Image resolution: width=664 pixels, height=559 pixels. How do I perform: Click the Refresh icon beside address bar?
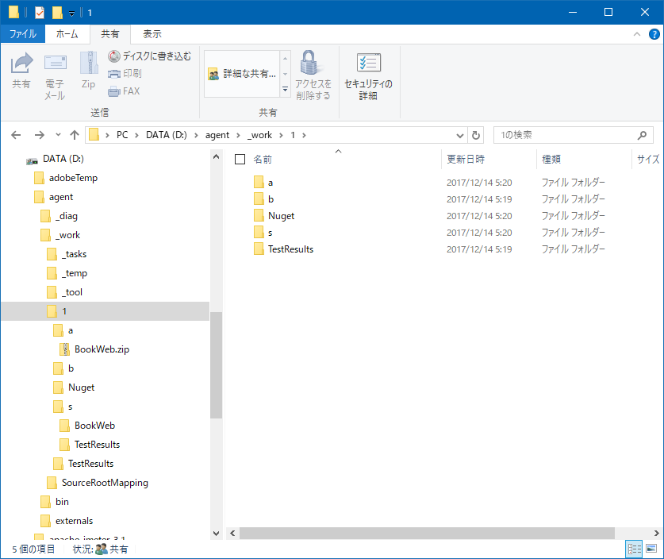475,135
